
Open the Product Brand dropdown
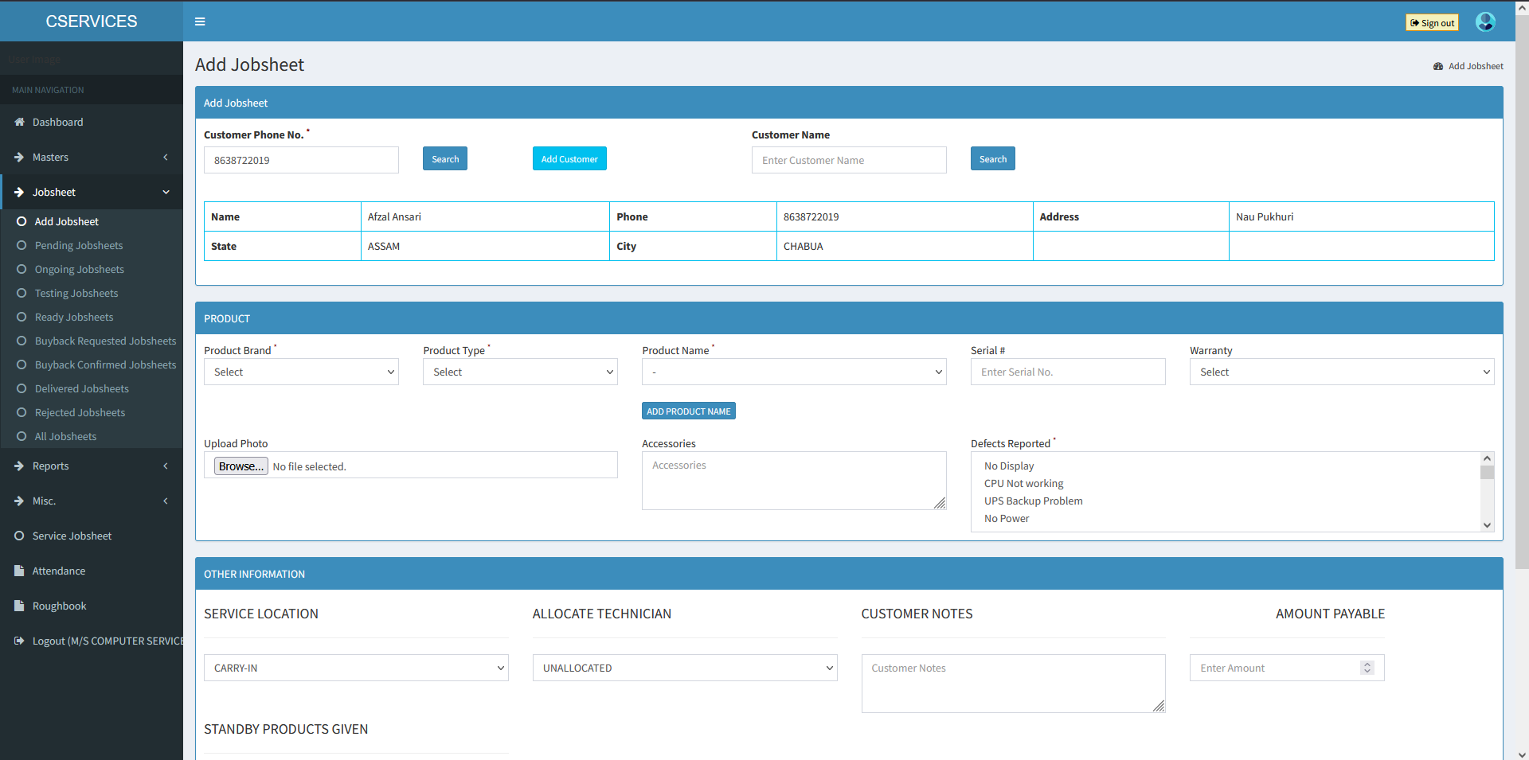(301, 372)
